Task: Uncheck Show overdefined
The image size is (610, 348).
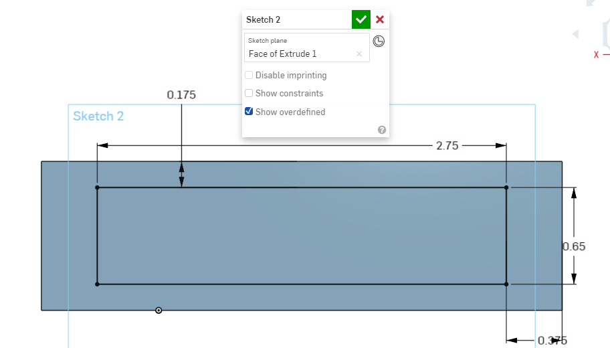Action: click(249, 112)
